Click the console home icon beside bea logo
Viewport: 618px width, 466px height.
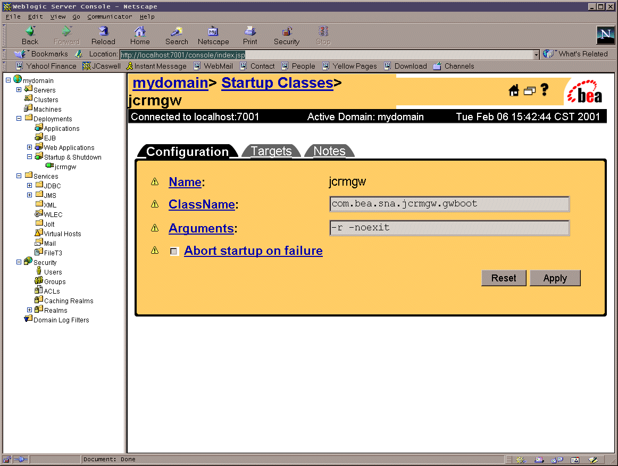[514, 90]
